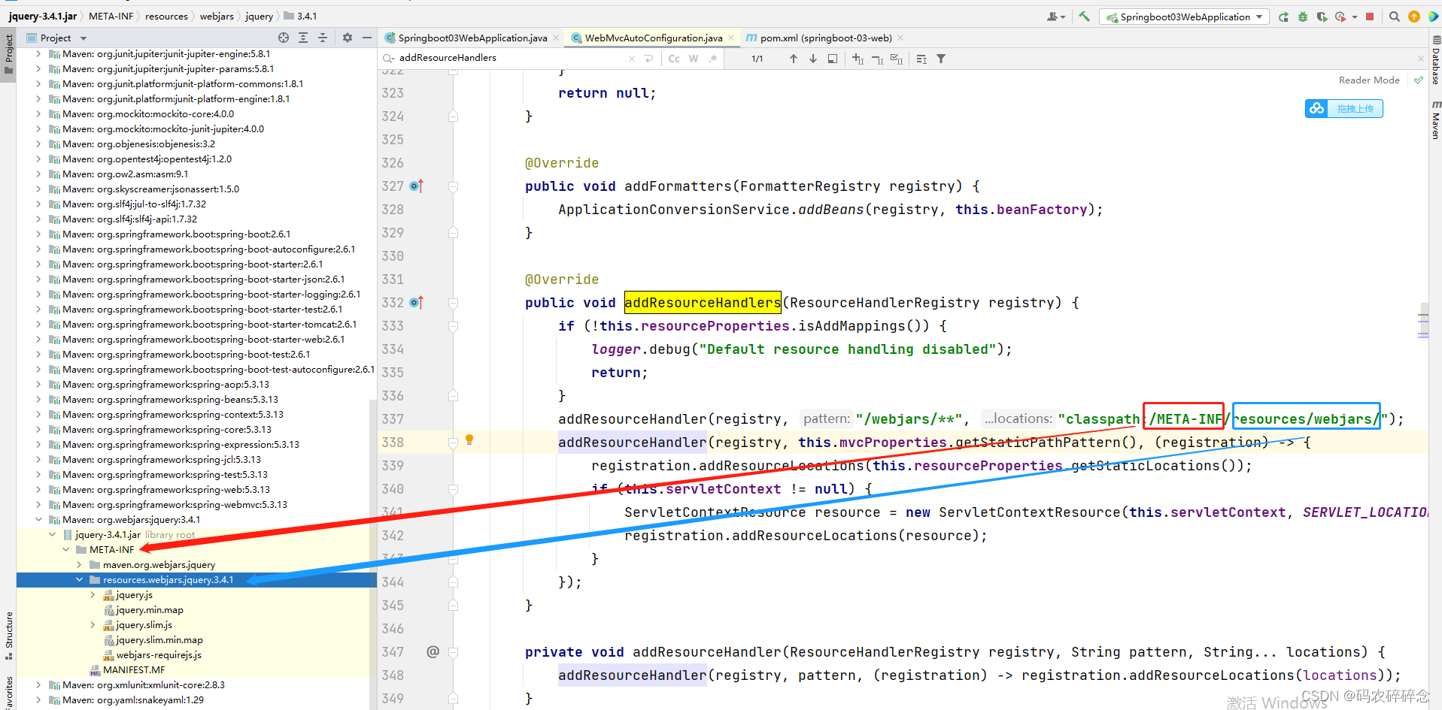Toggle the Structure side tool button
Screen dimensions: 1442x710
coord(8,636)
